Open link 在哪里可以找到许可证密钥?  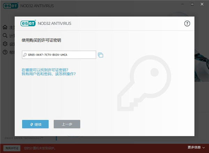coord(45,70)
